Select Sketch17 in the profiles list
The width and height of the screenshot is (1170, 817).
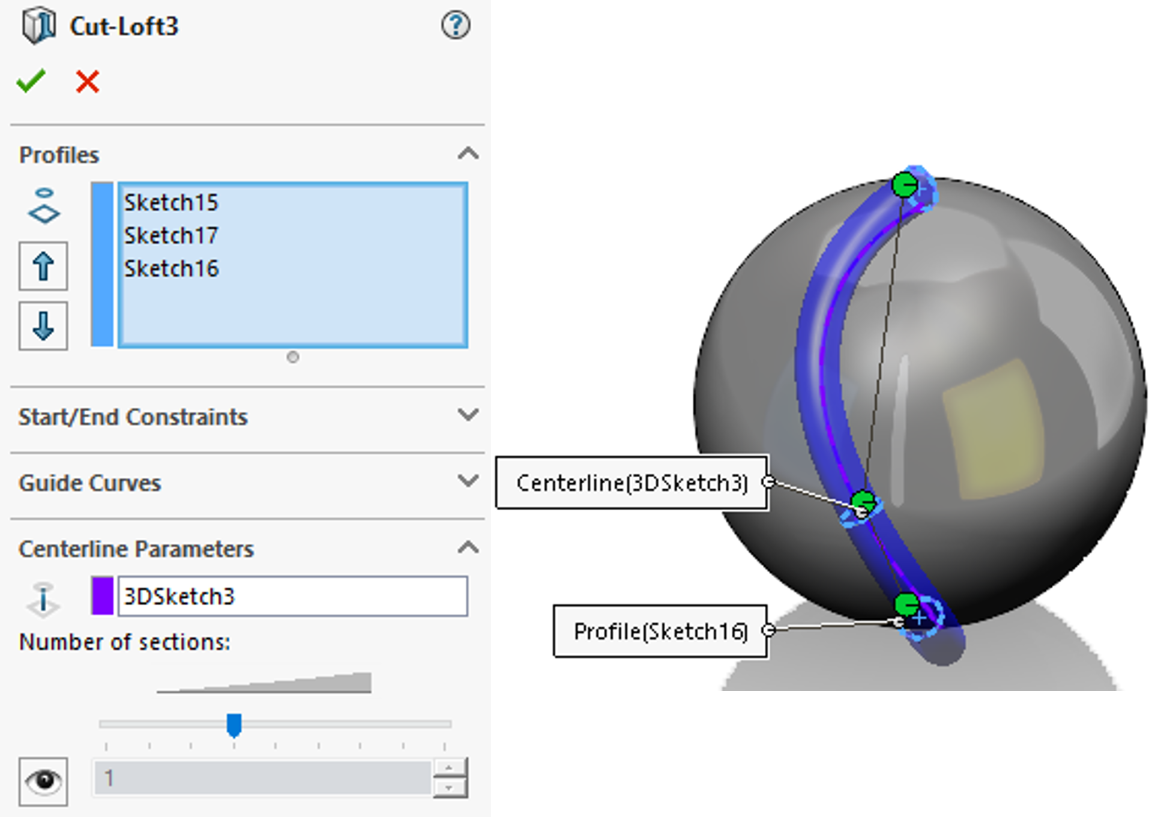point(171,235)
